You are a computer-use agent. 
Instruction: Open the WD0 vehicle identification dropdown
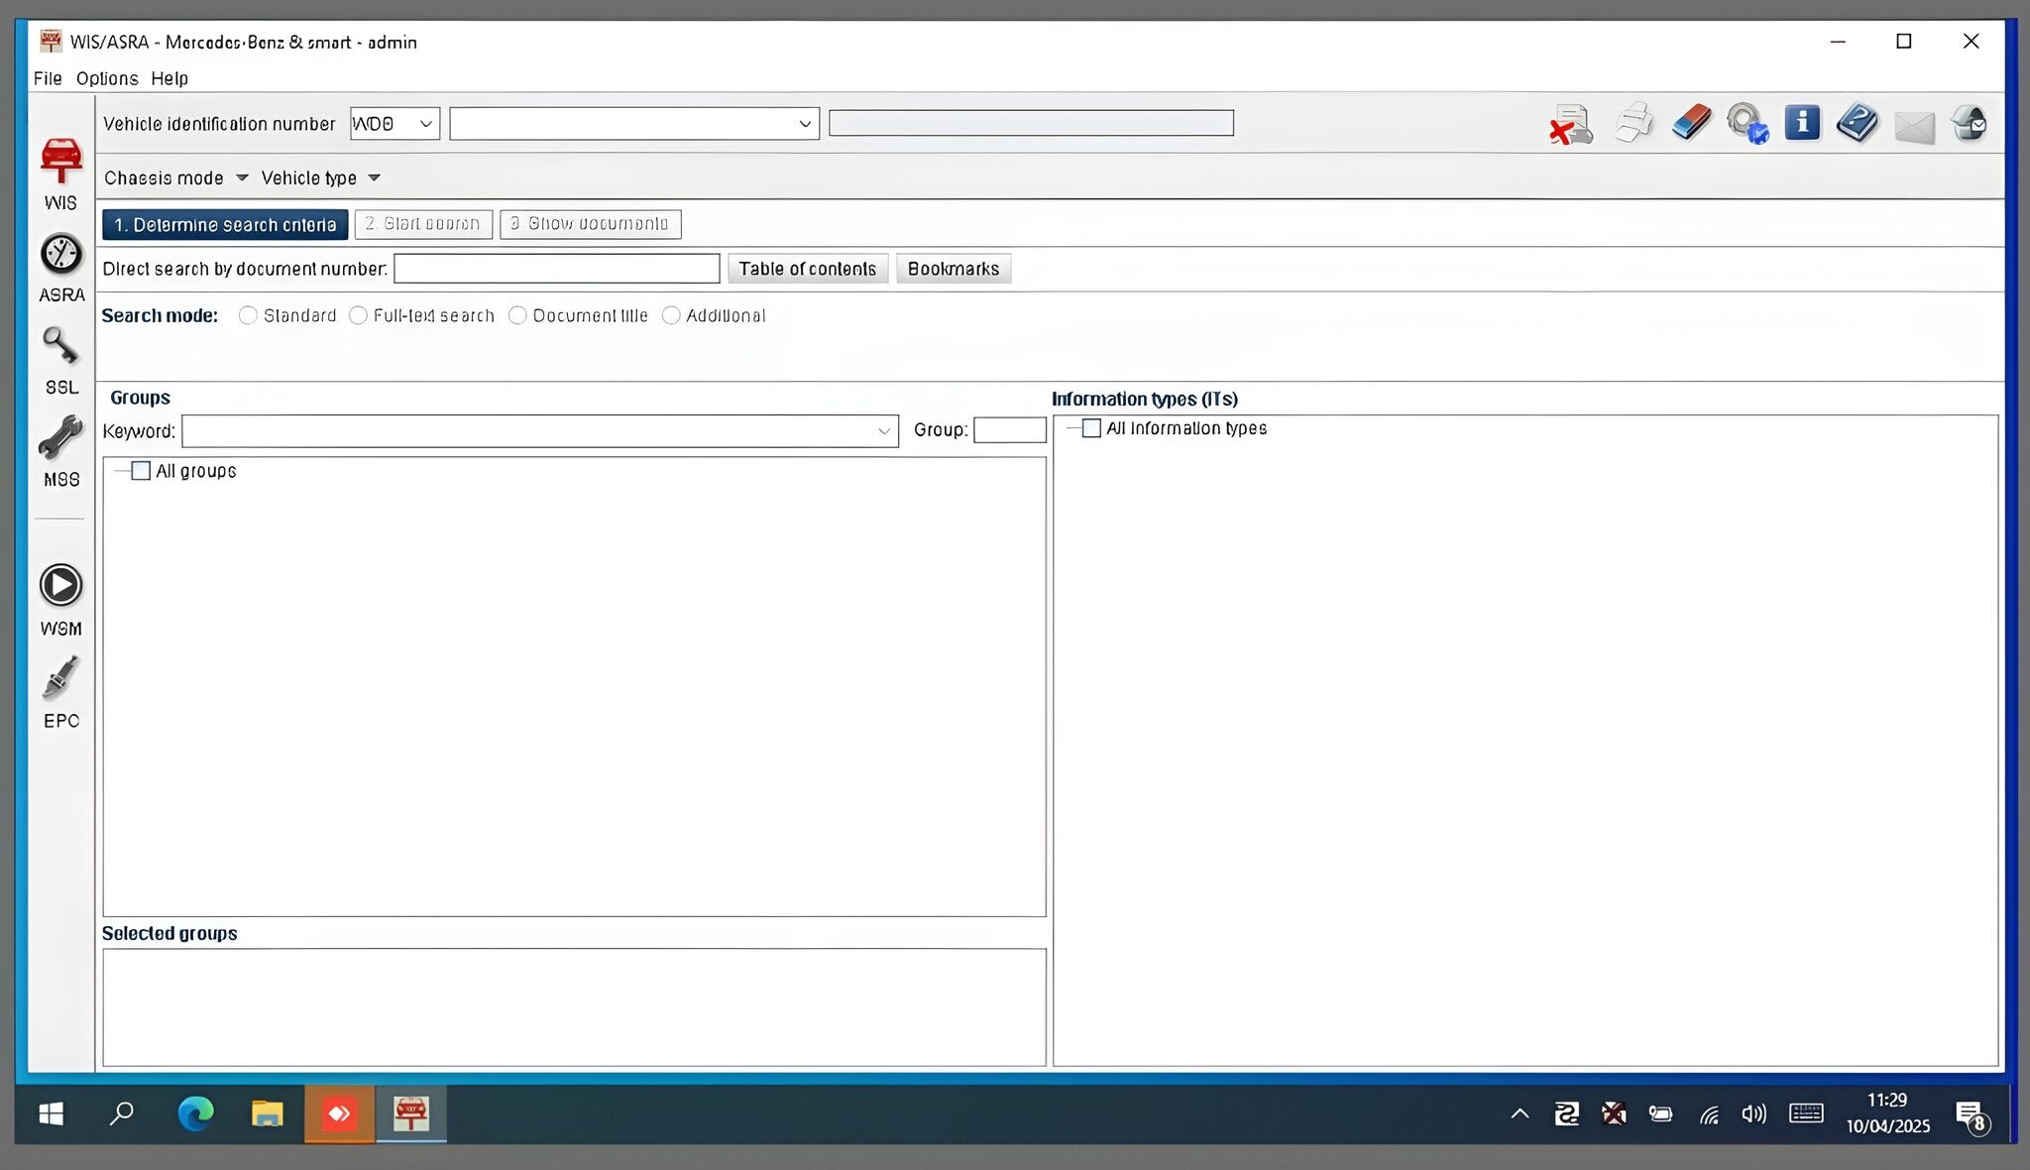(x=424, y=123)
